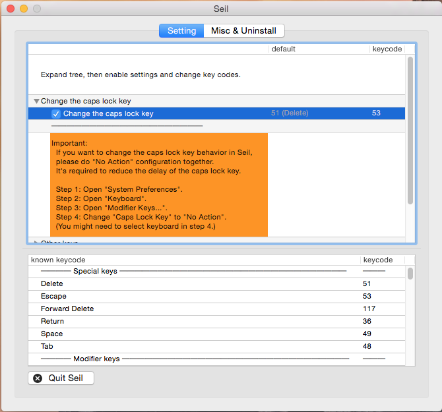Select the Setting tab
442x412 pixels.
tap(181, 31)
